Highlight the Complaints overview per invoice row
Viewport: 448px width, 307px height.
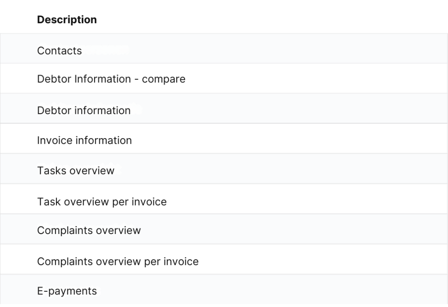click(x=262, y=259)
